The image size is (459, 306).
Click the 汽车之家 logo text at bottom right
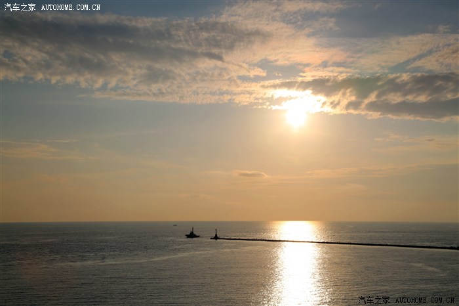click(x=374, y=300)
